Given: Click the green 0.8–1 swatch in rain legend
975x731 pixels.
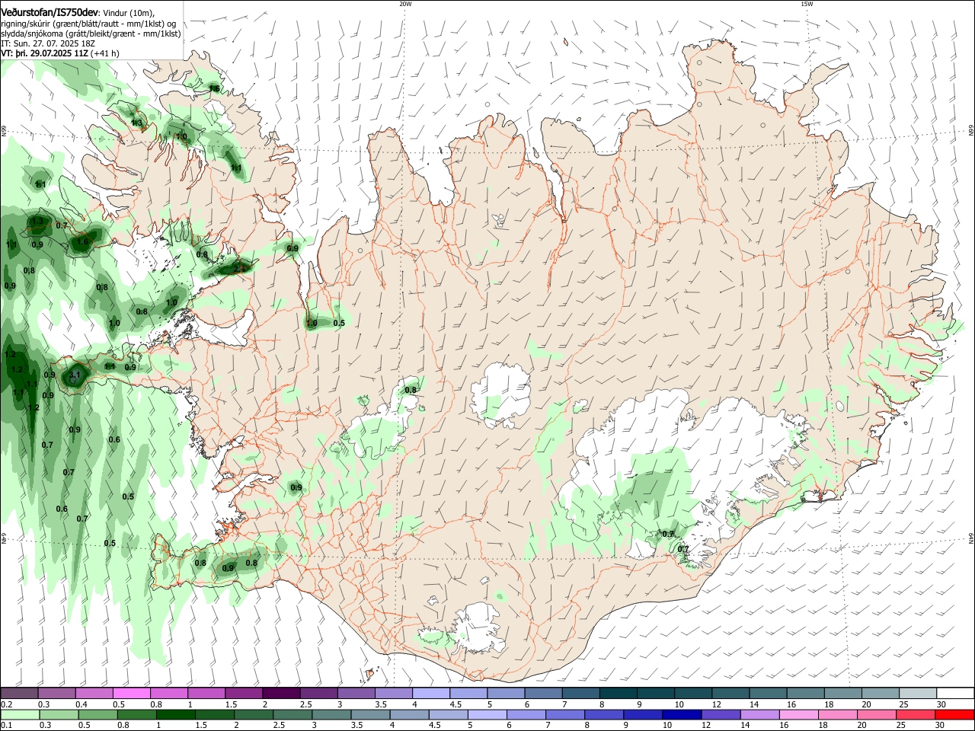Looking at the screenshot, I should pos(136,715).
